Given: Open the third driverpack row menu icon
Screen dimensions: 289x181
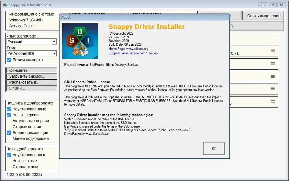Looking at the screenshot, I should (x=273, y=76).
